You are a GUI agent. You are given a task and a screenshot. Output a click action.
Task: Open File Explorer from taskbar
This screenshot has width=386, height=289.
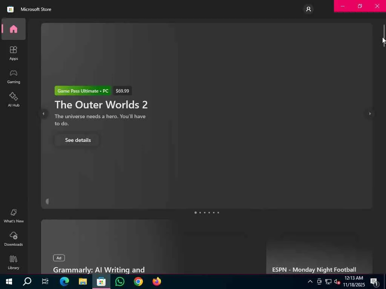coord(83,281)
